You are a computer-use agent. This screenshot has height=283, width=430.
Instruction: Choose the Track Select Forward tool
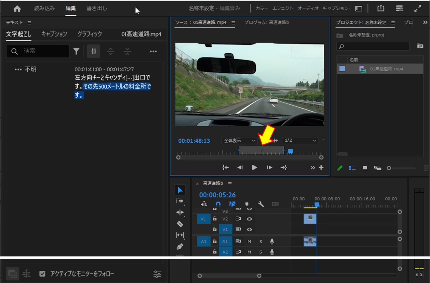[180, 201]
